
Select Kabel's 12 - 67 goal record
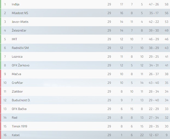(x=154, y=135)
